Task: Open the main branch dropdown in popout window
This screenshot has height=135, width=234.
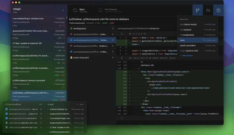Action: click(x=80, y=104)
